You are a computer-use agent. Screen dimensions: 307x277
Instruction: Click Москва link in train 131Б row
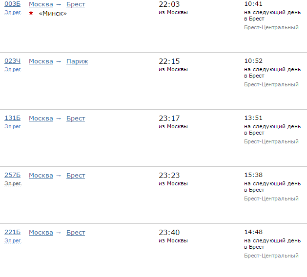[41, 119]
